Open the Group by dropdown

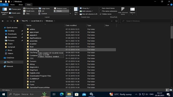pyautogui.click(x=85, y=8)
